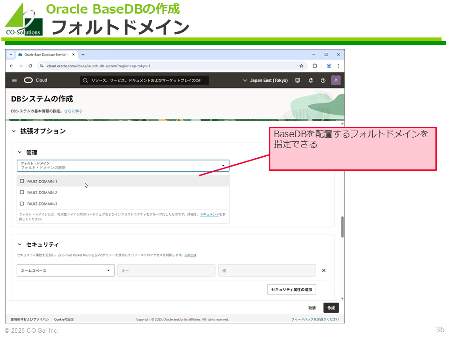Image resolution: width=449 pixels, height=337 pixels.
Task: Bookmark this page with the star icon
Action: pyautogui.click(x=301, y=66)
